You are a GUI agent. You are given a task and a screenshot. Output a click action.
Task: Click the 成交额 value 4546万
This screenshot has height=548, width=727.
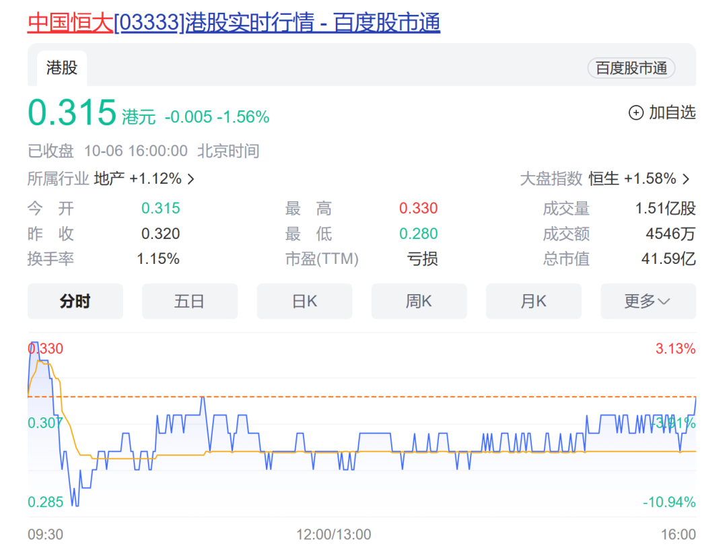(670, 234)
